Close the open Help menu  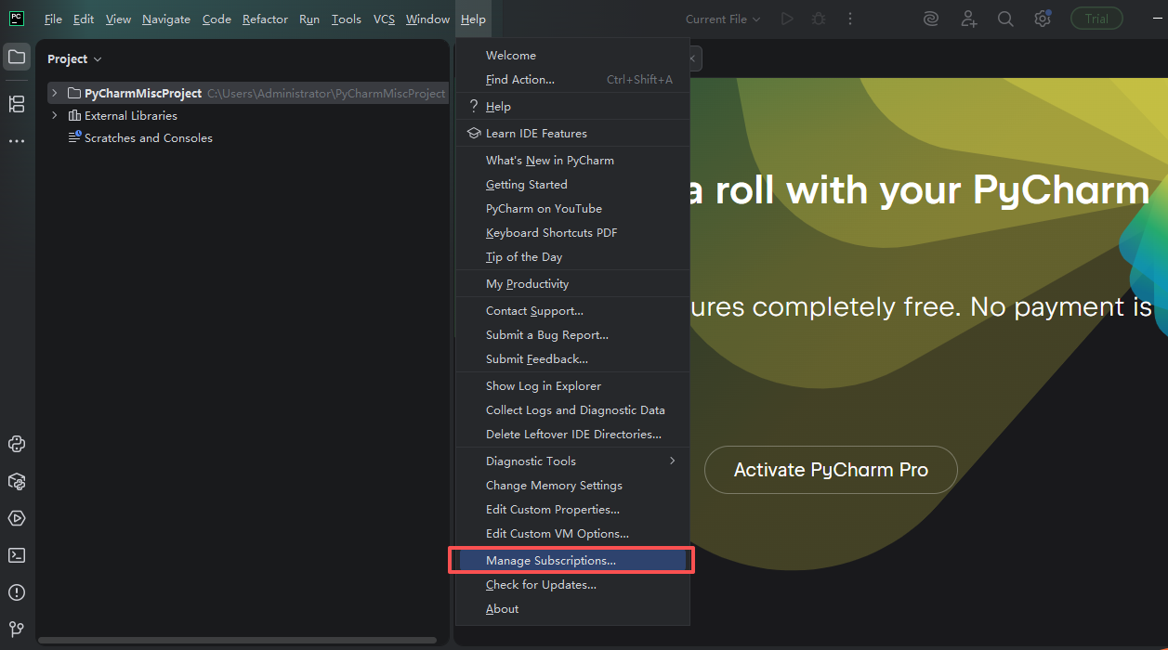(473, 19)
